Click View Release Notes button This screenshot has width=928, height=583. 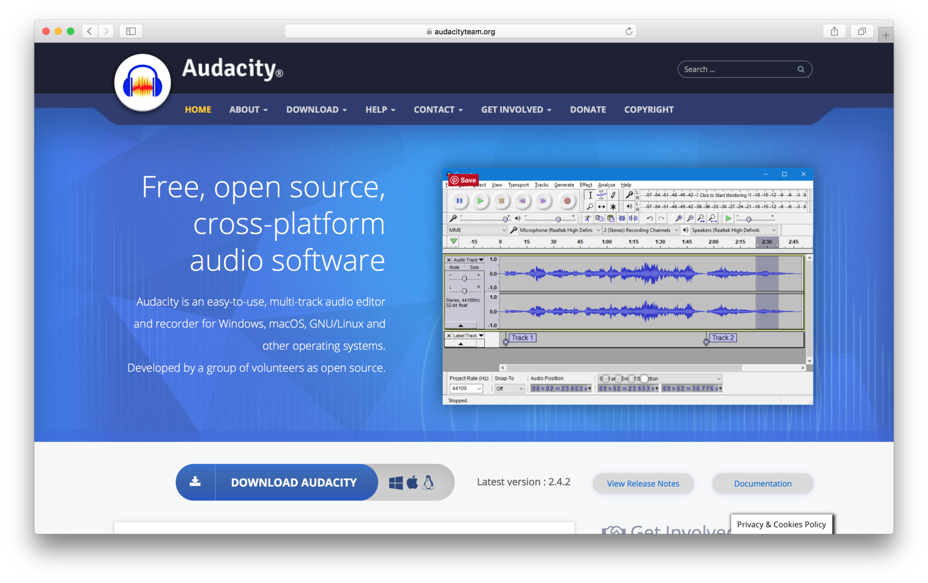click(643, 484)
